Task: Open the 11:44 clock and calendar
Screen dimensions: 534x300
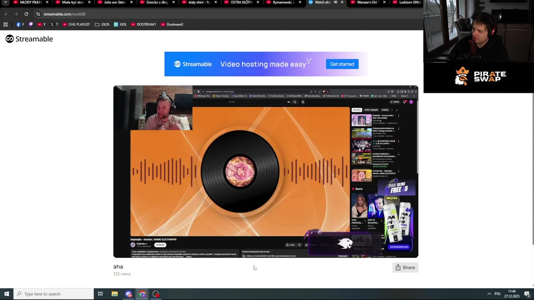Action: click(512, 294)
